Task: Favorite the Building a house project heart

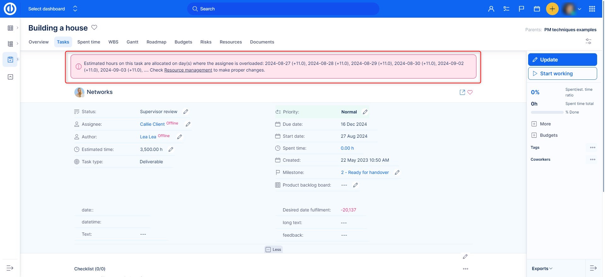Action: [94, 27]
